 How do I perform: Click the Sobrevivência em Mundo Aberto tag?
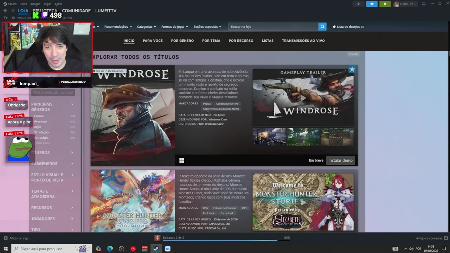point(221,109)
